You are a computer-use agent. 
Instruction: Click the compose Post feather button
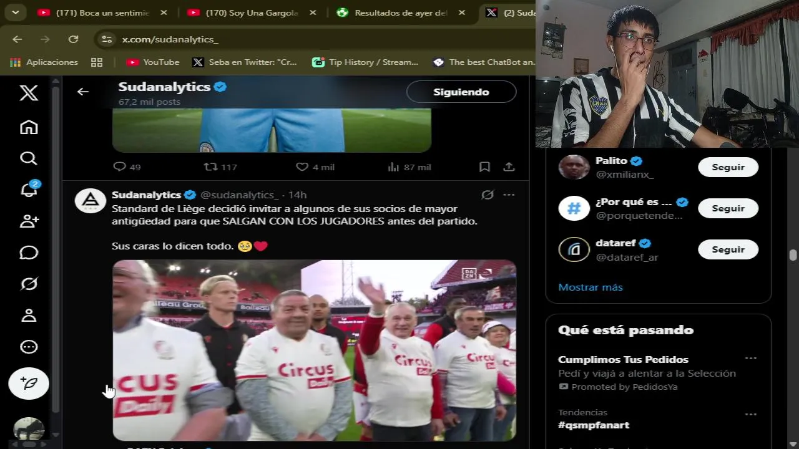(x=29, y=384)
